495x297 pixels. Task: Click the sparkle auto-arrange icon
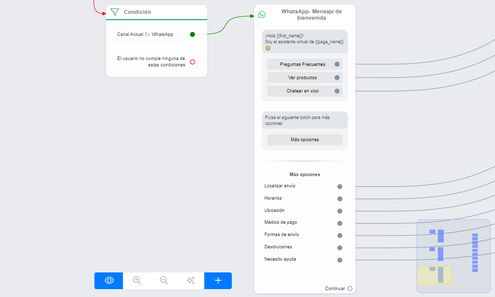point(191,280)
